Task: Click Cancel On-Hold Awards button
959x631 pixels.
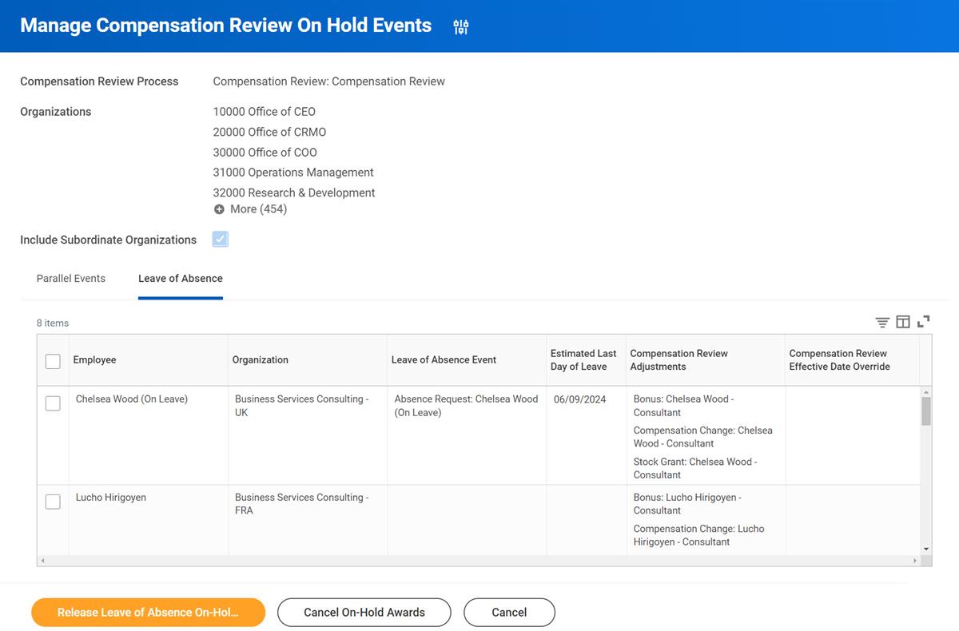Action: [x=364, y=613]
